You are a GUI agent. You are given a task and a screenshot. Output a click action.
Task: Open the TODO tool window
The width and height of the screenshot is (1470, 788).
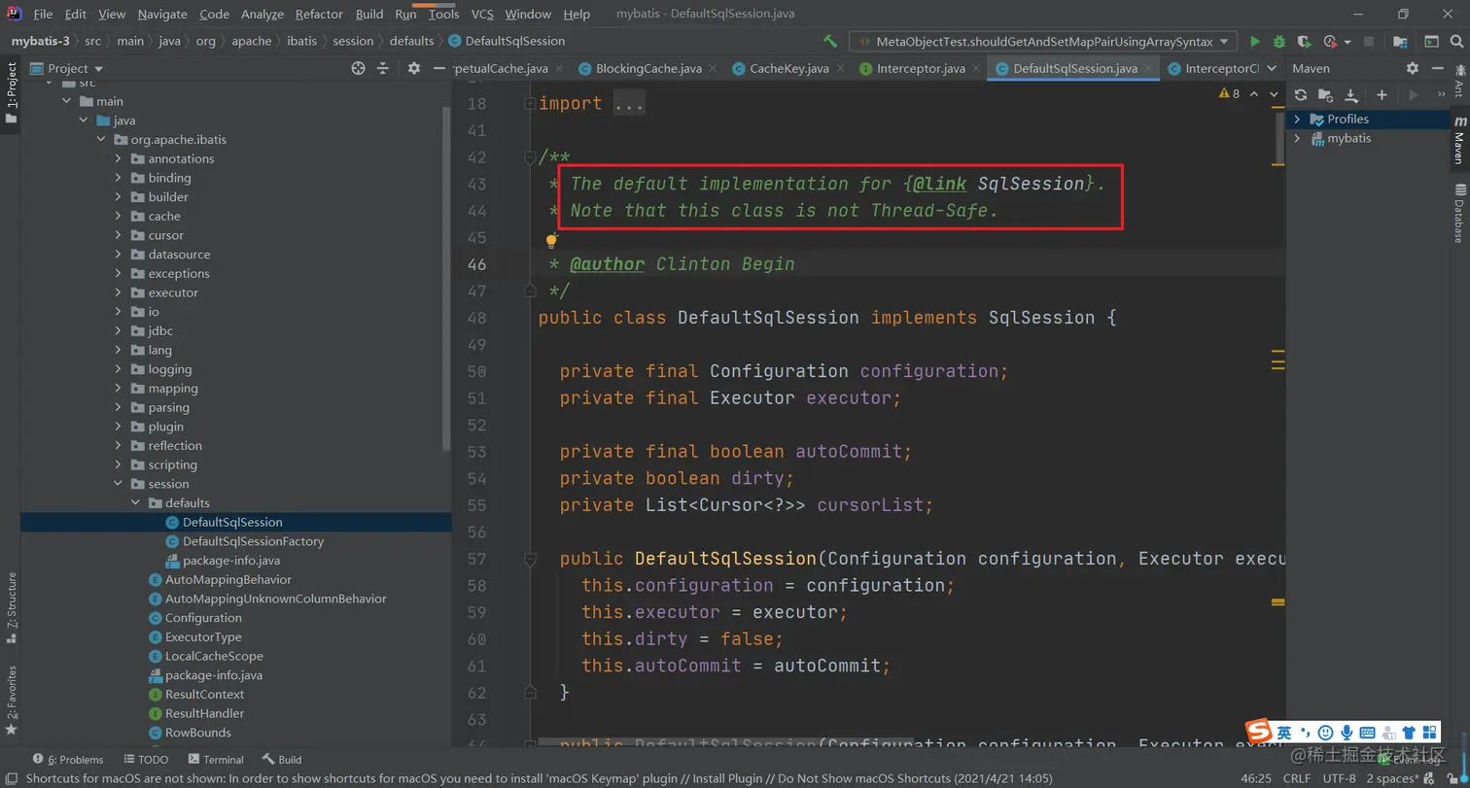146,760
